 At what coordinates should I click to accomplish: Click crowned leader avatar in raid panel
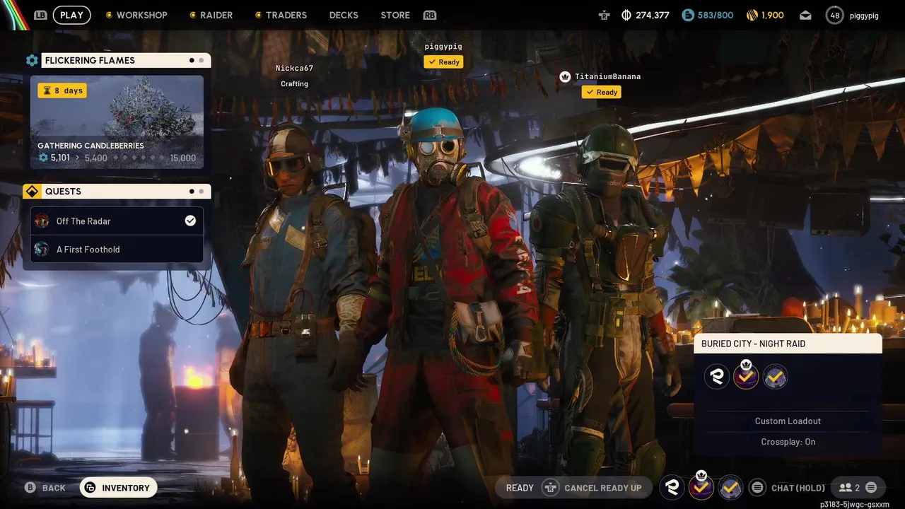click(x=746, y=376)
